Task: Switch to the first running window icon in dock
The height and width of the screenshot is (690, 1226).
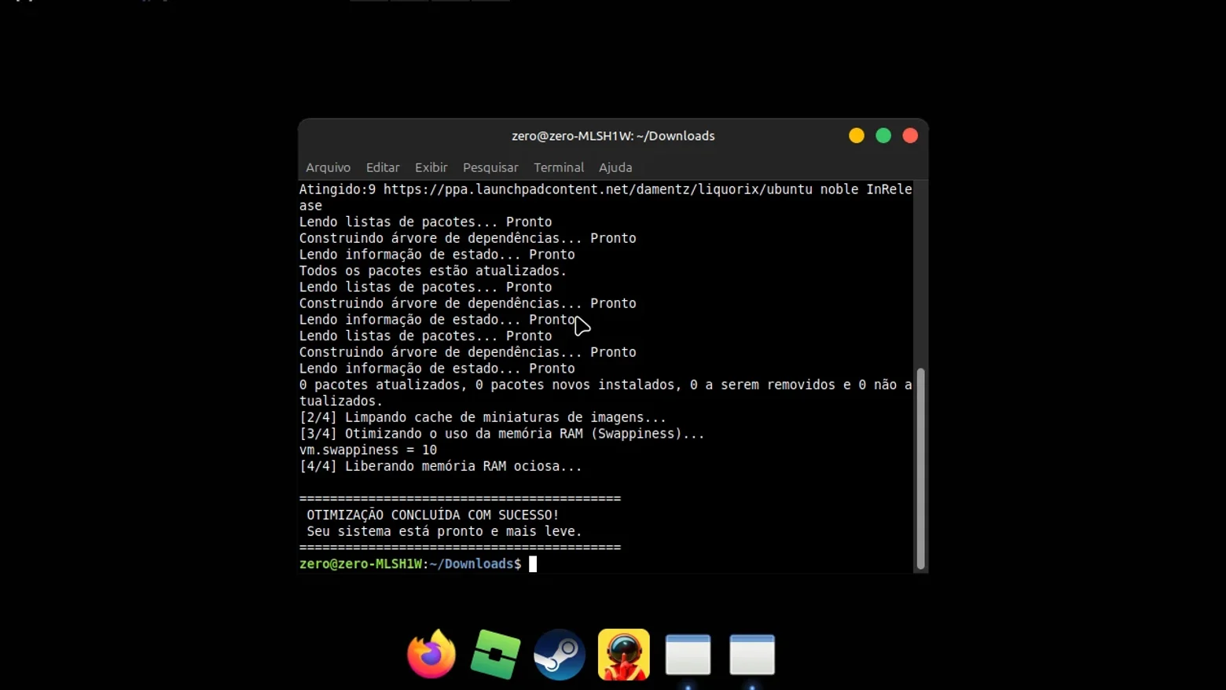Action: click(x=688, y=655)
